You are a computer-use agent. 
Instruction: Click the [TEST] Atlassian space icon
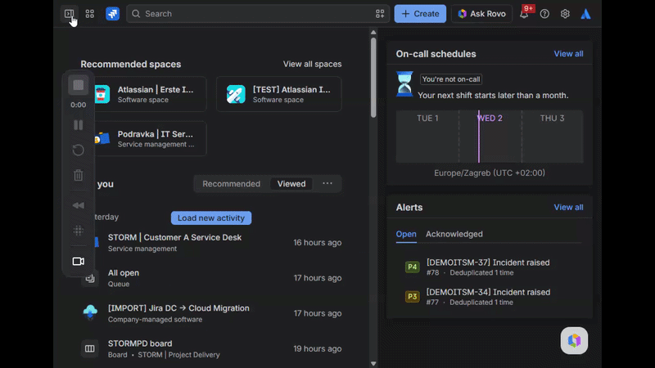coord(236,94)
